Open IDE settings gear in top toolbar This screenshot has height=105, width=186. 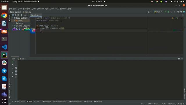[x=181, y=12]
